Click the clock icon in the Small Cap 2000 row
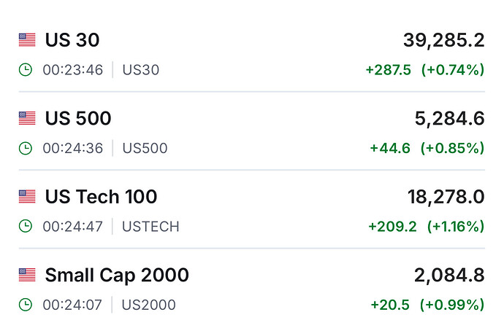The image size is (504, 320). point(26,305)
